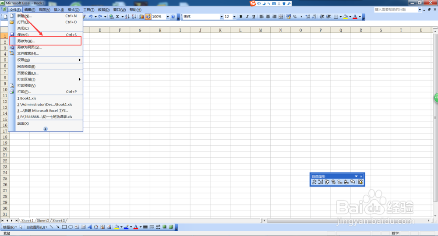Open Stars and Banners in 自选图形 toolbar

346,182
